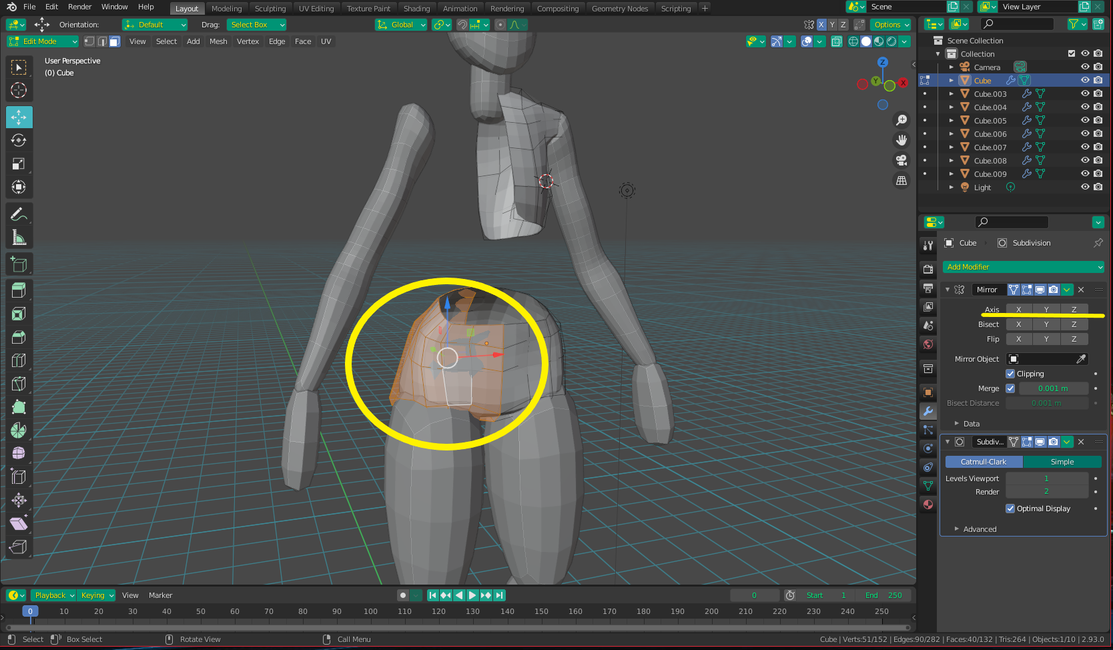Jump to the timeline end frame button
The height and width of the screenshot is (650, 1113).
coord(499,595)
